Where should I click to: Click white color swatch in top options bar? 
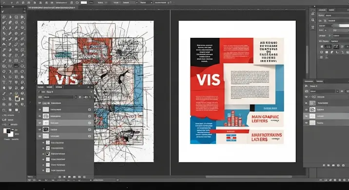click(x=84, y=2)
